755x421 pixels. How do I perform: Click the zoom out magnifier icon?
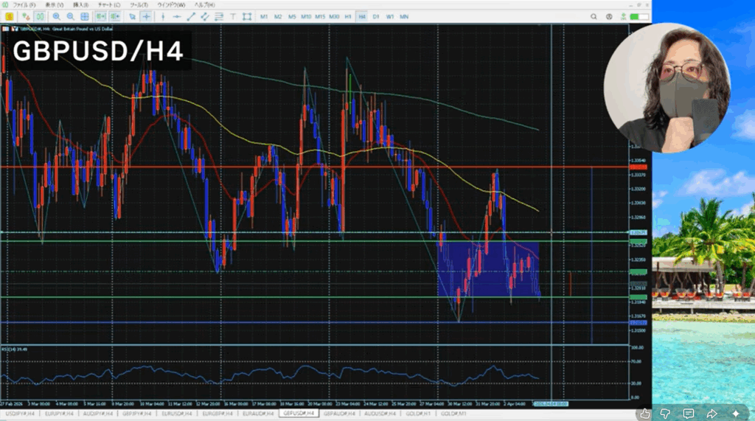70,15
